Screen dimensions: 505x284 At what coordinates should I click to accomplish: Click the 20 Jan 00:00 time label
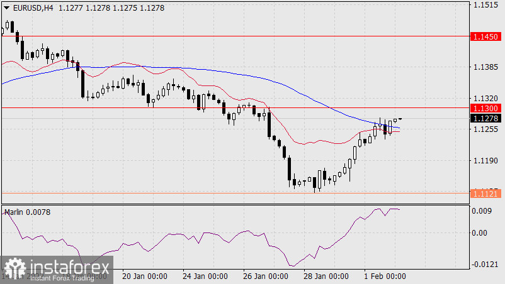pos(144,276)
